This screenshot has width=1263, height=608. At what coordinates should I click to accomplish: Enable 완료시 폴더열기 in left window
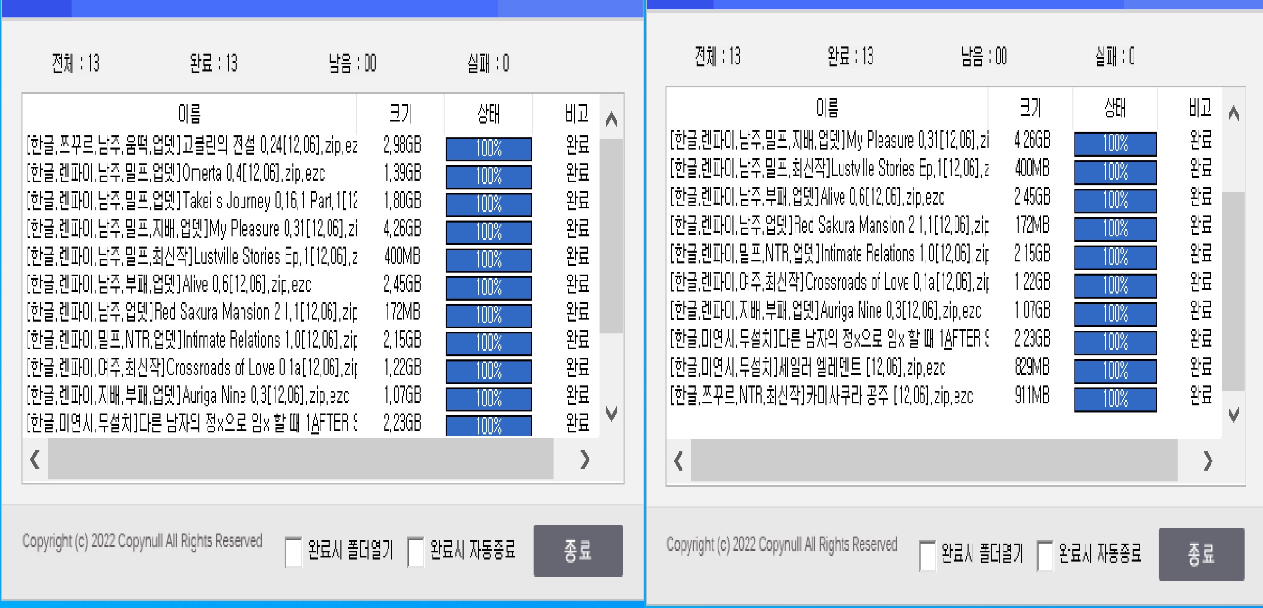(293, 552)
